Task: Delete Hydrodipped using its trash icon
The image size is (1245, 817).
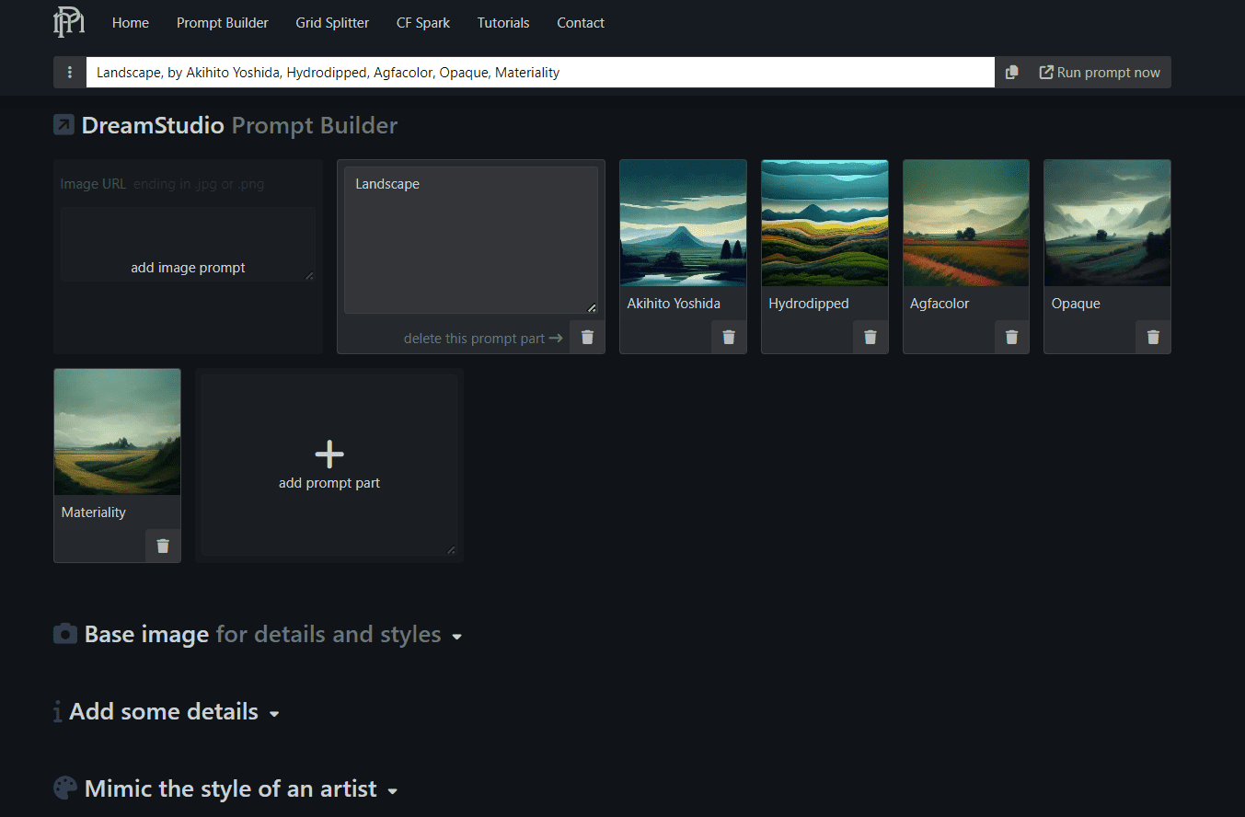Action: (x=870, y=337)
